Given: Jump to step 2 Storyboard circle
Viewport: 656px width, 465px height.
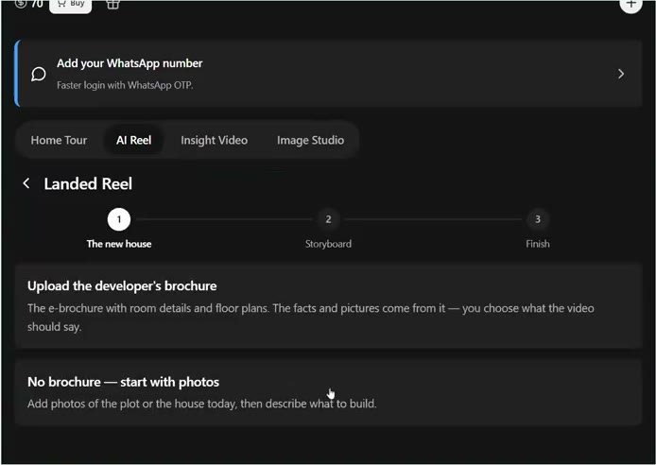Looking at the screenshot, I should [x=328, y=219].
